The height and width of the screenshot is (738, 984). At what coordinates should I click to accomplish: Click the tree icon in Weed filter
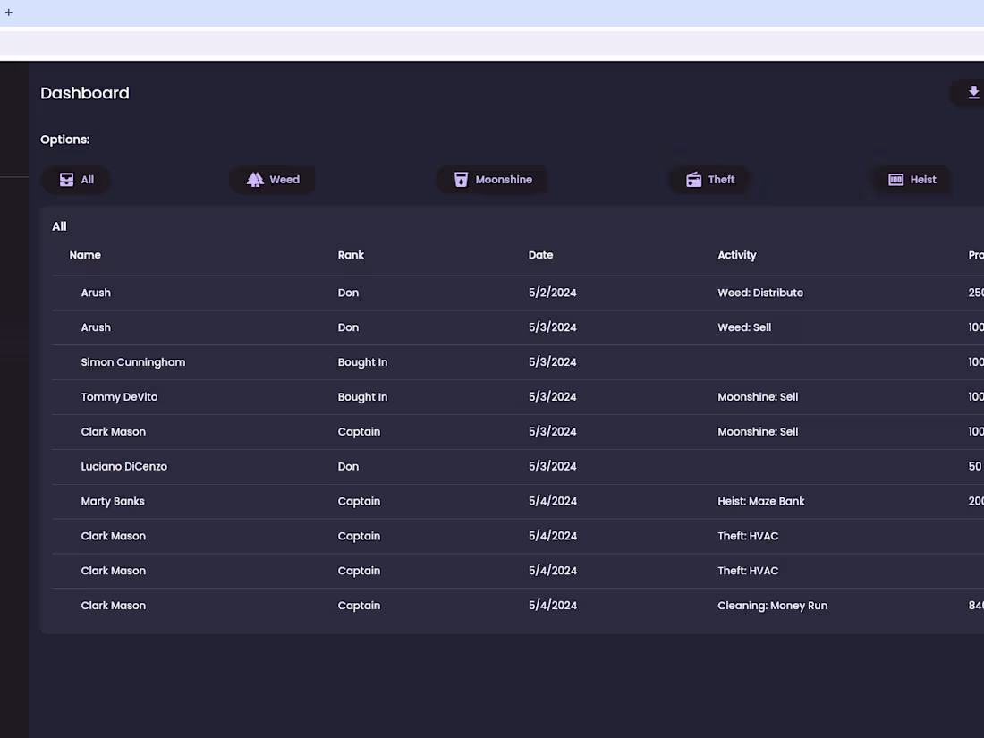[x=255, y=180]
